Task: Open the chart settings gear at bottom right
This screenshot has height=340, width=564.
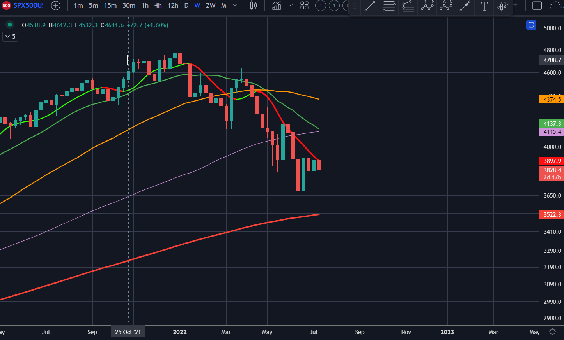Action: 553,332
